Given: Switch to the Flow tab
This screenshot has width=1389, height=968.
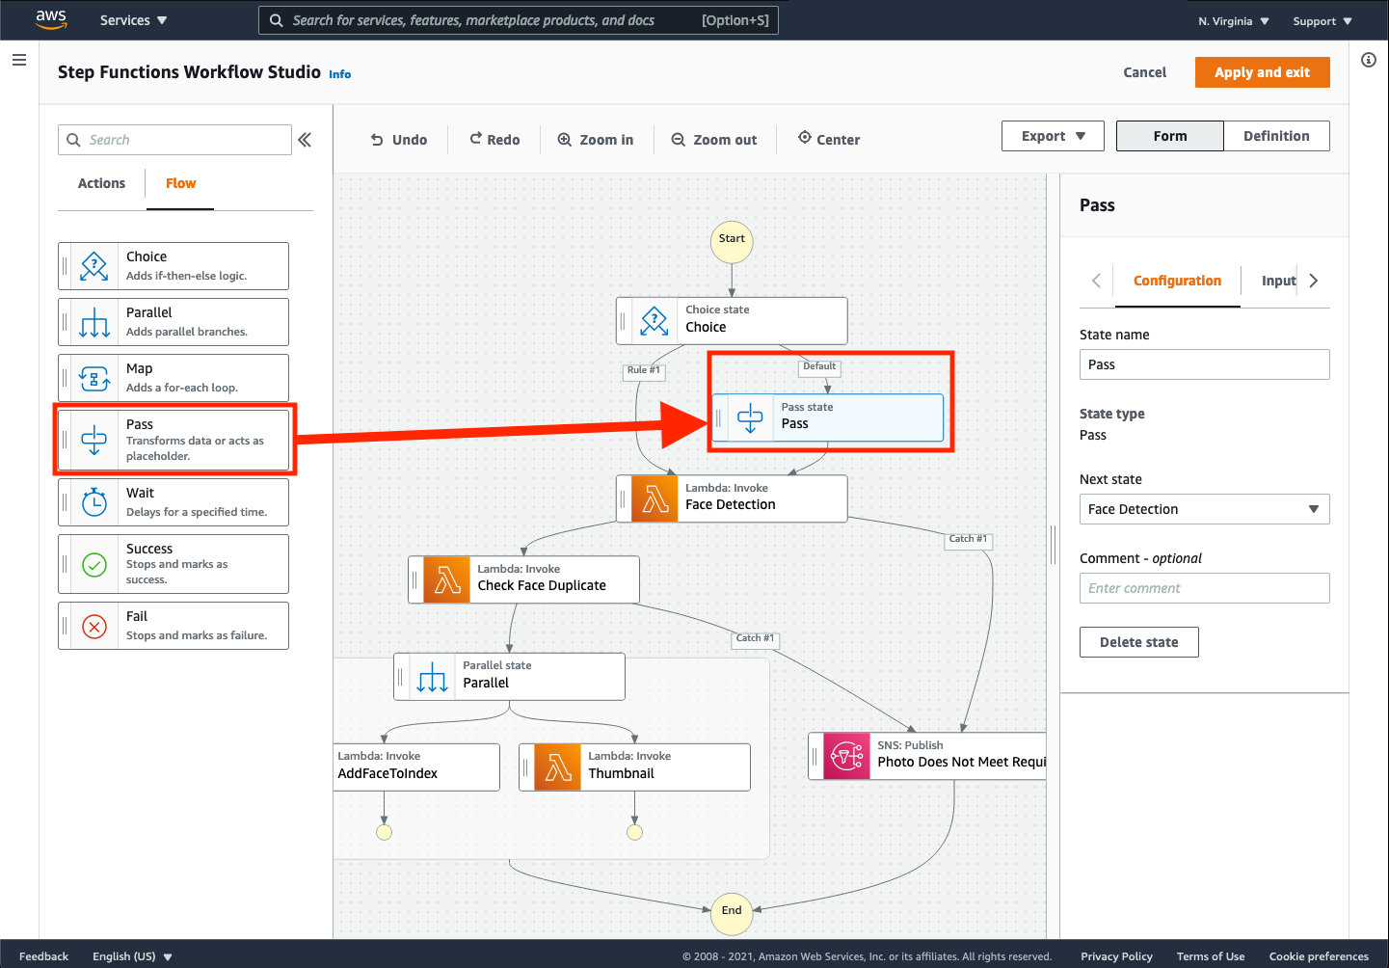Looking at the screenshot, I should (180, 183).
